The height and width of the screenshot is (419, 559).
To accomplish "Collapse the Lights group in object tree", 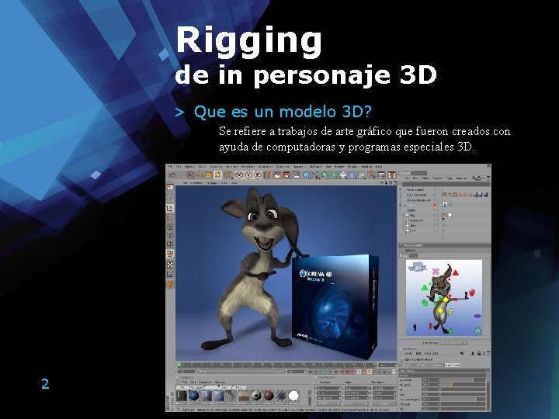I will (x=401, y=210).
